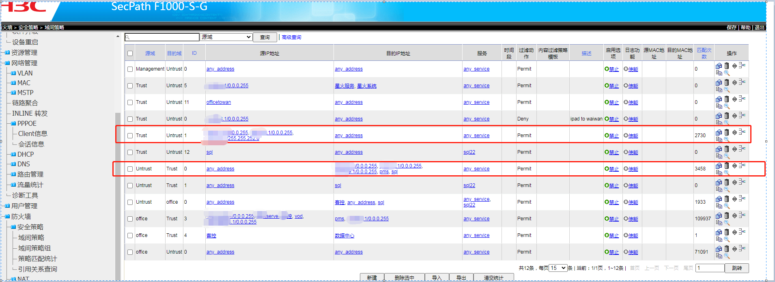Edit the policy with match count 2730
This screenshot has height=282, width=775.
[719, 132]
